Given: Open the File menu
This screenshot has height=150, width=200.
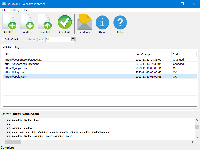Looking at the screenshot, I should coord(4,10).
